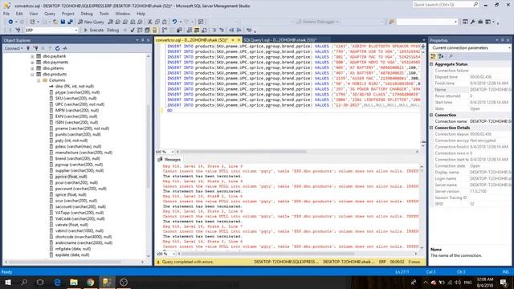Open the editor 100% zoom dropdown

(x=173, y=152)
